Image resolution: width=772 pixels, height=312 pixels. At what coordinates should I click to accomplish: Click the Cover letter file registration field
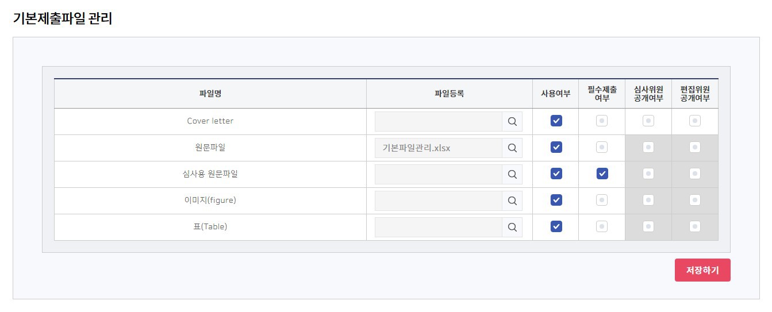(439, 121)
